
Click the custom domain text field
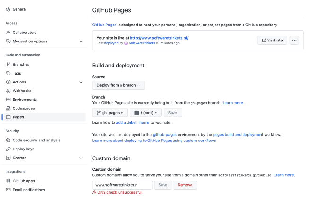122,185
